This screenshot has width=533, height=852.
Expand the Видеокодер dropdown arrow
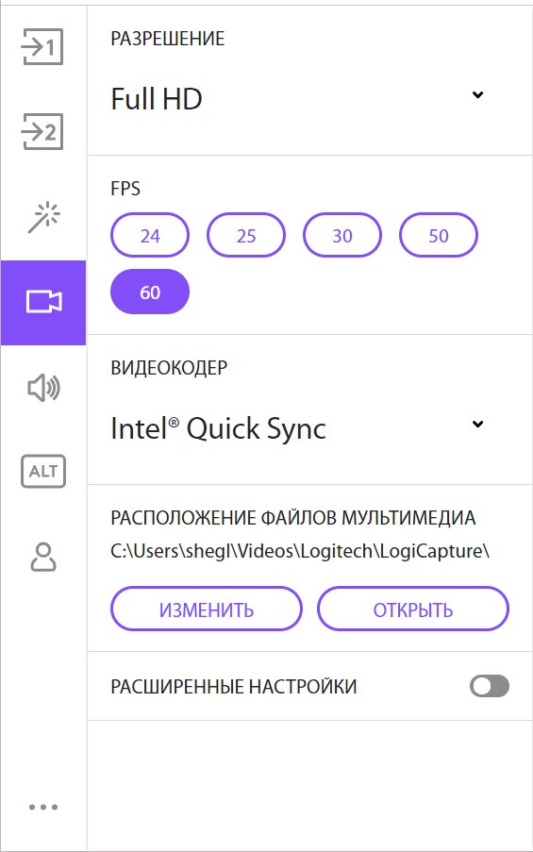click(x=477, y=424)
